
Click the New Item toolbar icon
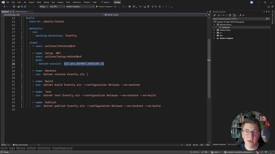coord(14,7)
